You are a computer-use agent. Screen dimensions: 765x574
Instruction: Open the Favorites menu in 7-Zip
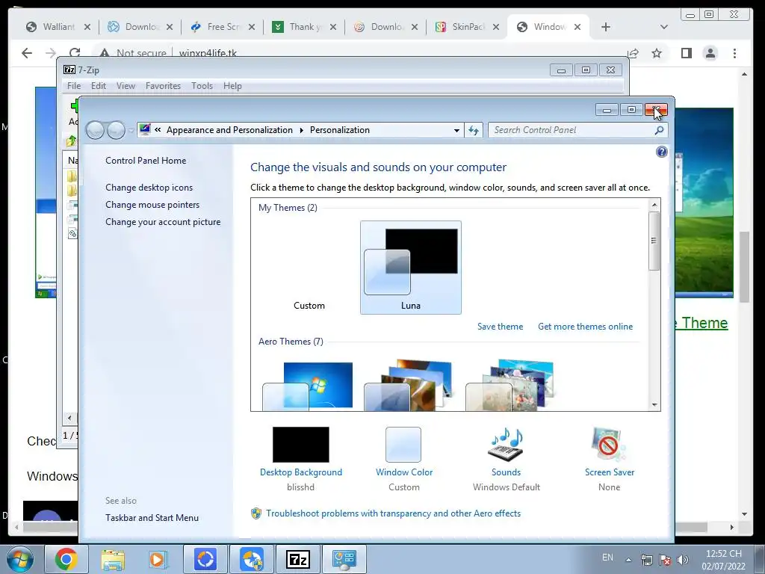point(163,86)
